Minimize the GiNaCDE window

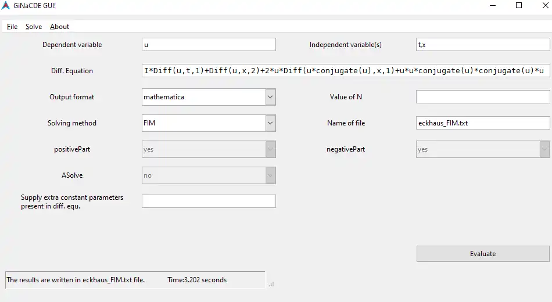492,5
